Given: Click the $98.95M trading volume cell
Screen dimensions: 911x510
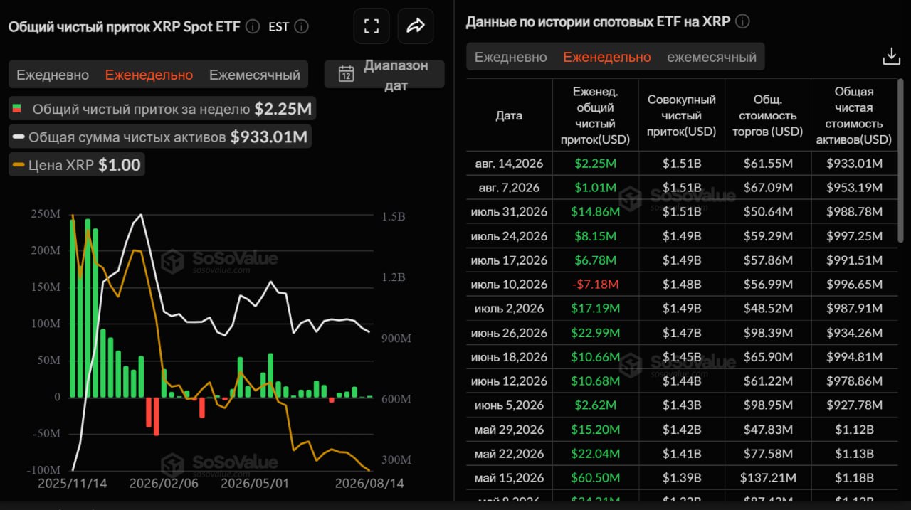Looking at the screenshot, I should click(768, 405).
